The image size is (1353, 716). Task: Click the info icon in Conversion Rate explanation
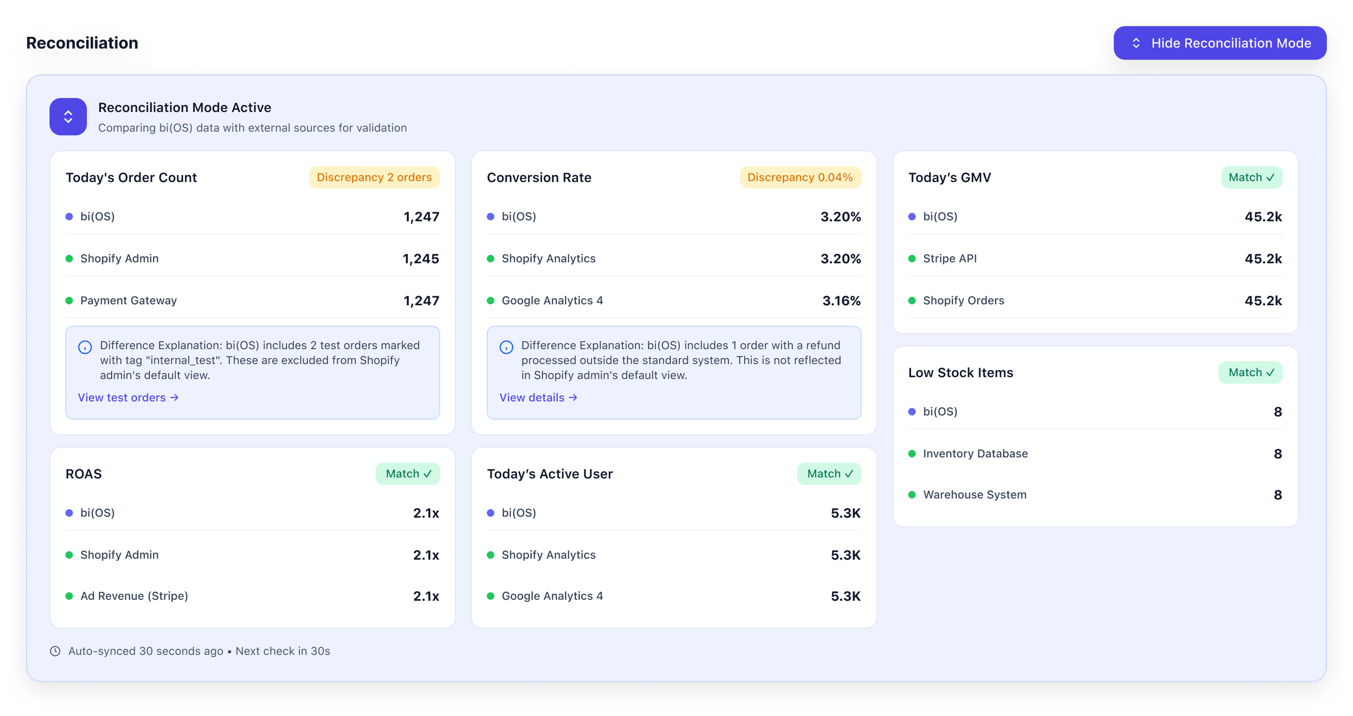coord(506,347)
